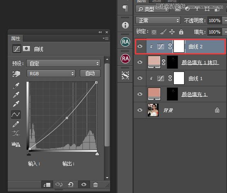This screenshot has height=193, width=227.
Task: Hide the 背景 layer
Action: tap(140, 110)
